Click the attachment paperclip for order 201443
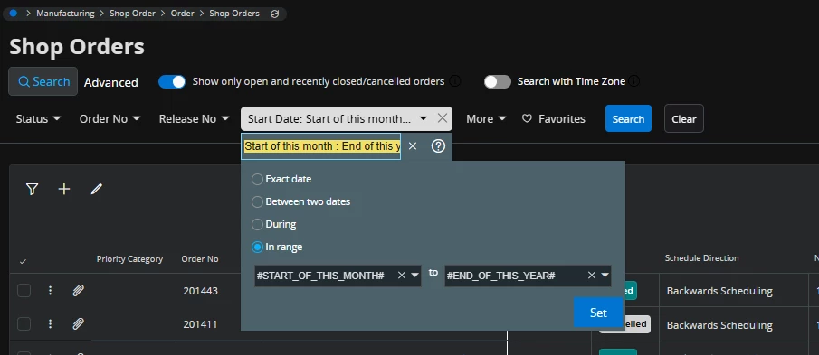The image size is (819, 355). click(78, 290)
